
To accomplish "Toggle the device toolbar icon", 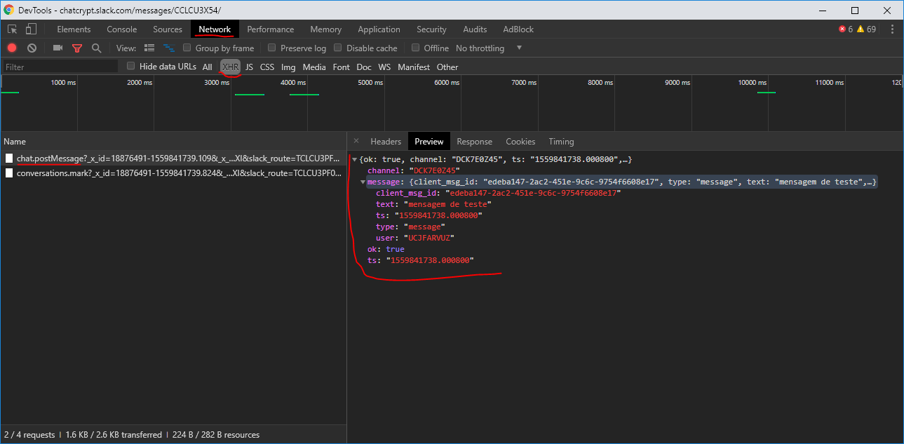I will tap(31, 29).
